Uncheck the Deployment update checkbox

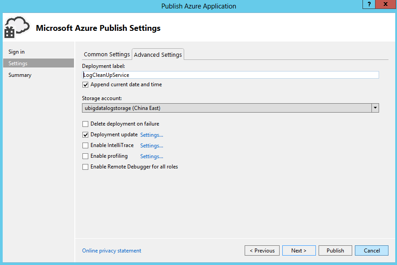tap(86, 135)
